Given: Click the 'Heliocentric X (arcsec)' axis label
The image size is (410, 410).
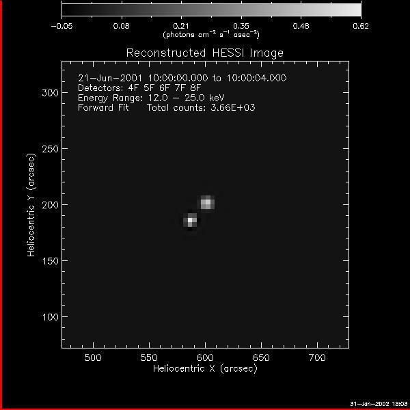Looking at the screenshot, I should (x=205, y=368).
